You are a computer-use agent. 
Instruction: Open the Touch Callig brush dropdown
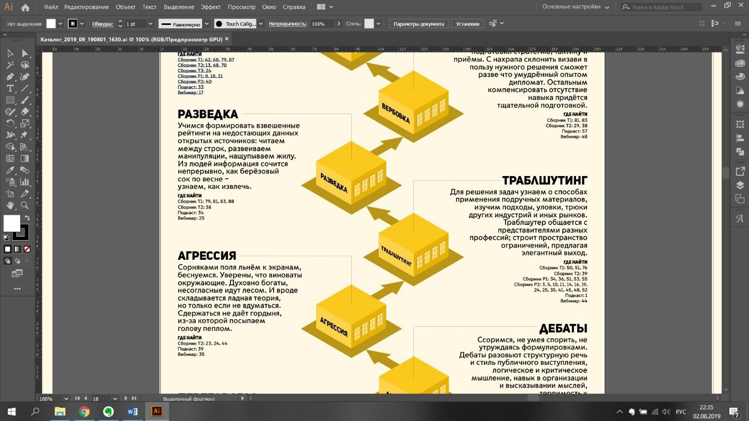(260, 24)
